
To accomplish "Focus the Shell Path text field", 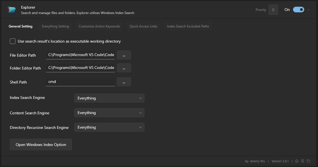I will (x=80, y=82).
